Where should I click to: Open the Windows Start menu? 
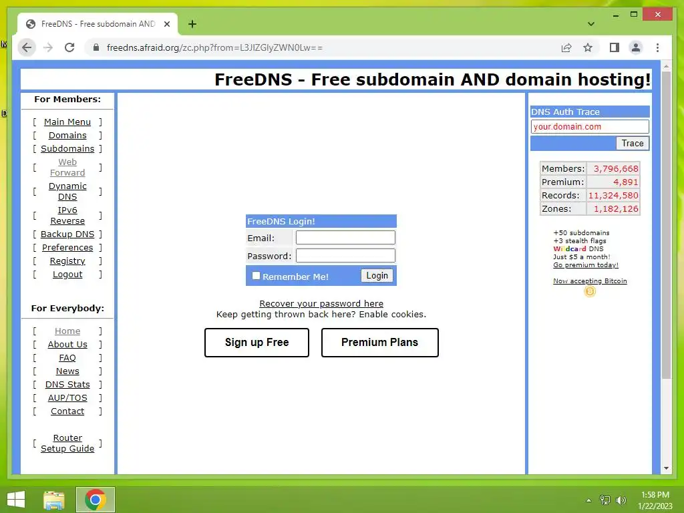(x=16, y=500)
